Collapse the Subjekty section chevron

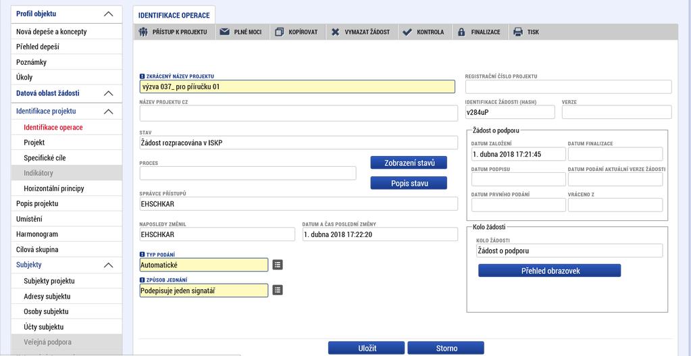tap(108, 265)
